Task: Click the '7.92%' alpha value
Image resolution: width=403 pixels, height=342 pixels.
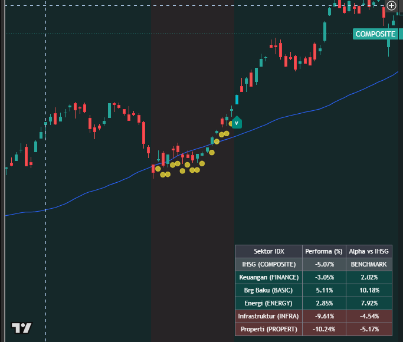Action: 369,303
